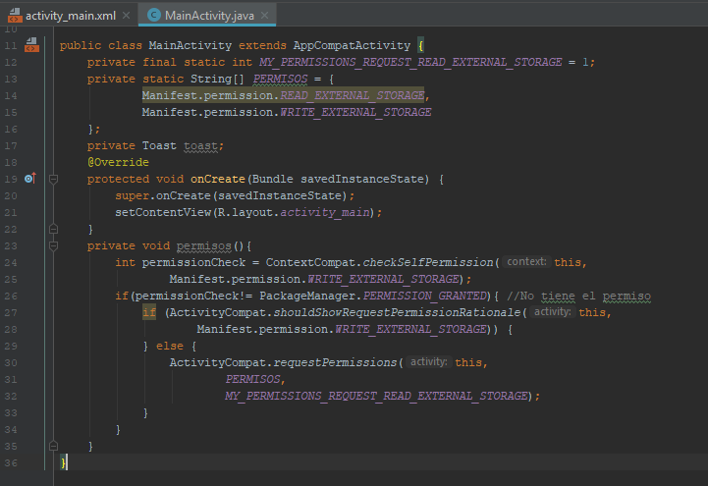708x486 pixels.
Task: Select the MainActivity.java tab
Action: [208, 15]
